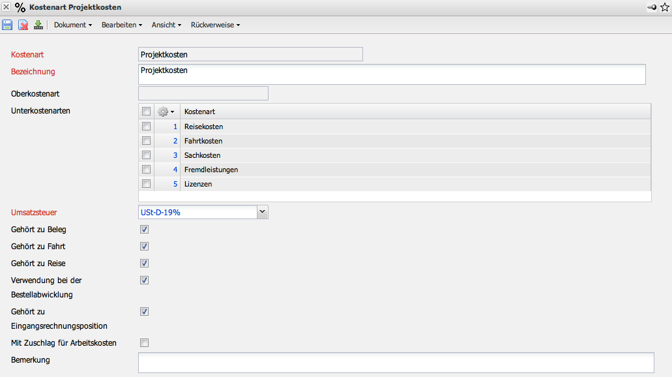
Task: Click the delete document icon with red X
Action: coord(23,25)
